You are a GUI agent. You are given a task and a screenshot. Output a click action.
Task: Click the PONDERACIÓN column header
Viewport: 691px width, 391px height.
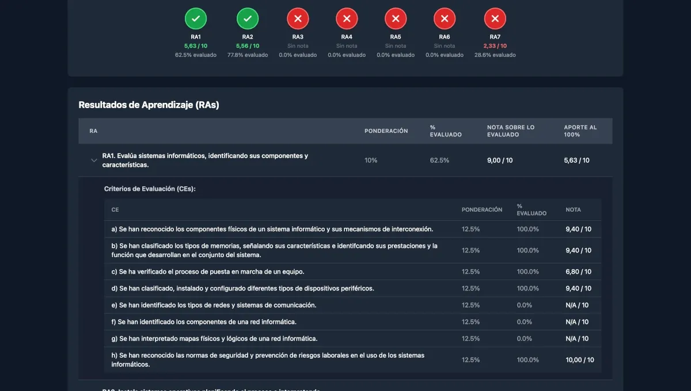386,131
